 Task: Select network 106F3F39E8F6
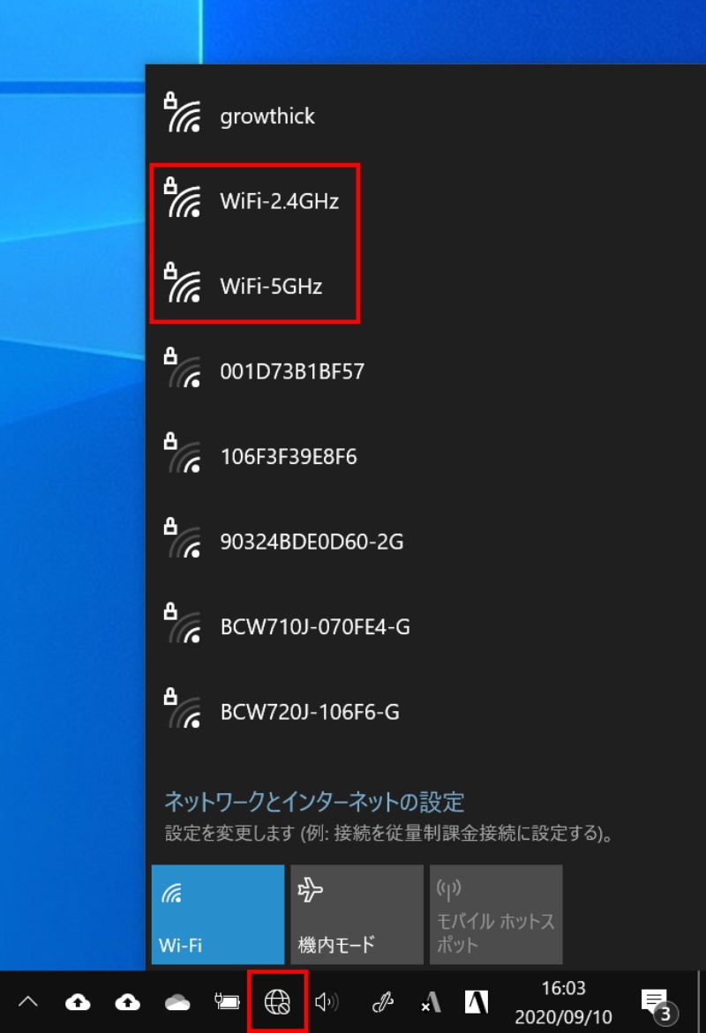point(425,456)
